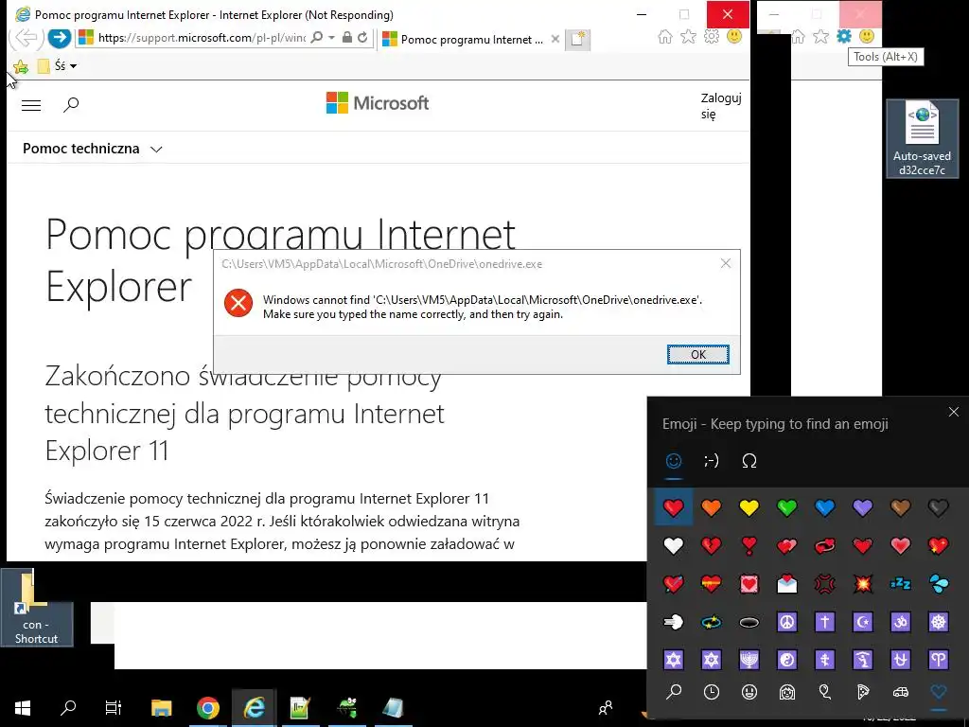Close the Emoji panel
The height and width of the screenshot is (727, 969).
954,412
